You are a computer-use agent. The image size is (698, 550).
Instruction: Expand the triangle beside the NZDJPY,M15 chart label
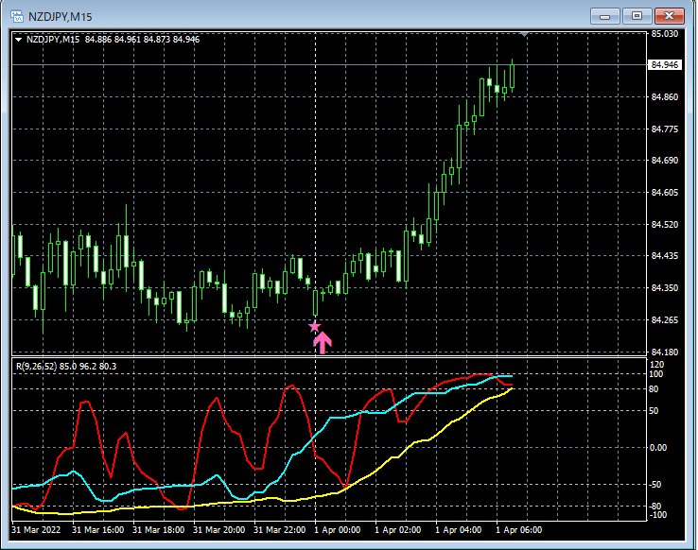click(x=19, y=40)
